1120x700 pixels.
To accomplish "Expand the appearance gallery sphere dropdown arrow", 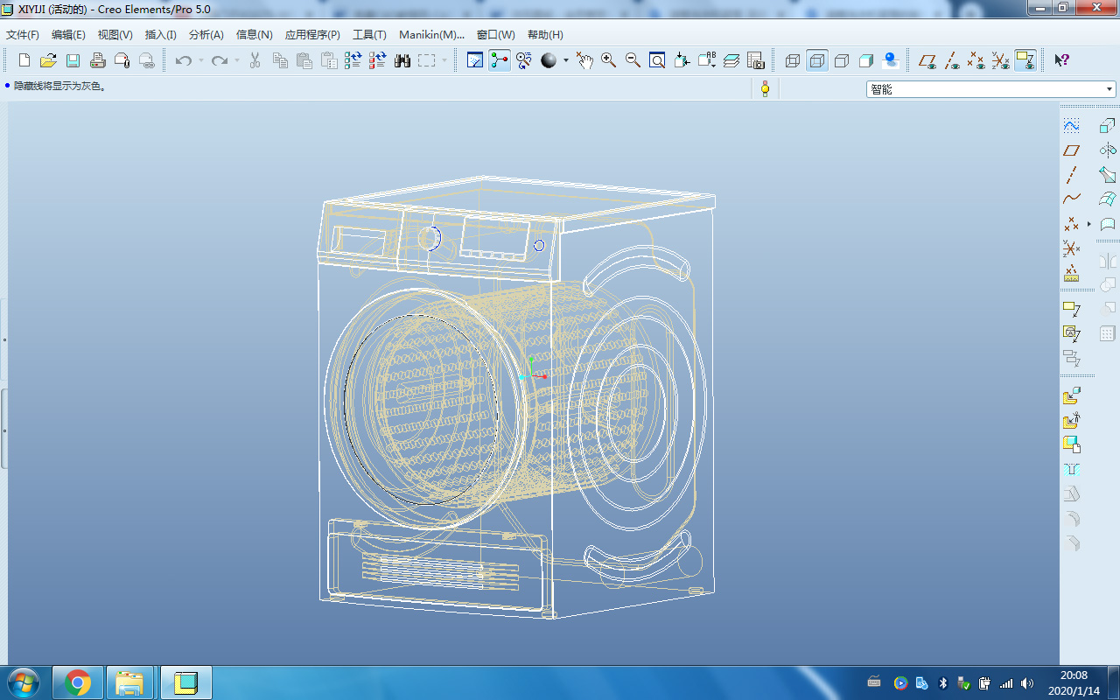I will (x=566, y=60).
